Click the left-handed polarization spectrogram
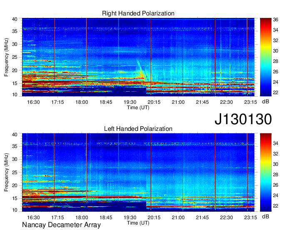Image resolution: width=283 pixels, height=230 pixels. (x=138, y=172)
